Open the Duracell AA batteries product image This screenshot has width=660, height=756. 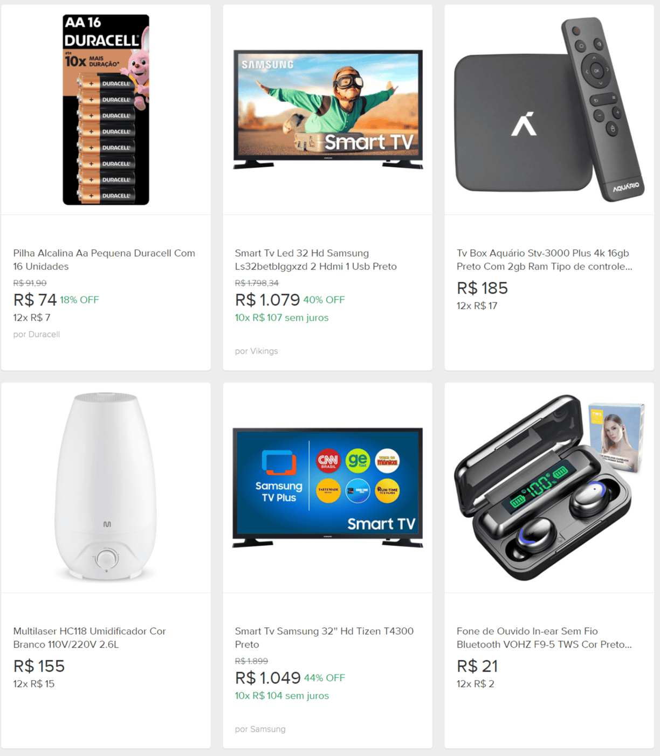pos(106,110)
